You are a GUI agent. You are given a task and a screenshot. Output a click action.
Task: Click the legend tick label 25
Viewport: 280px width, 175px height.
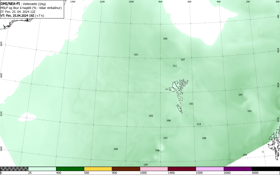click(30, 173)
